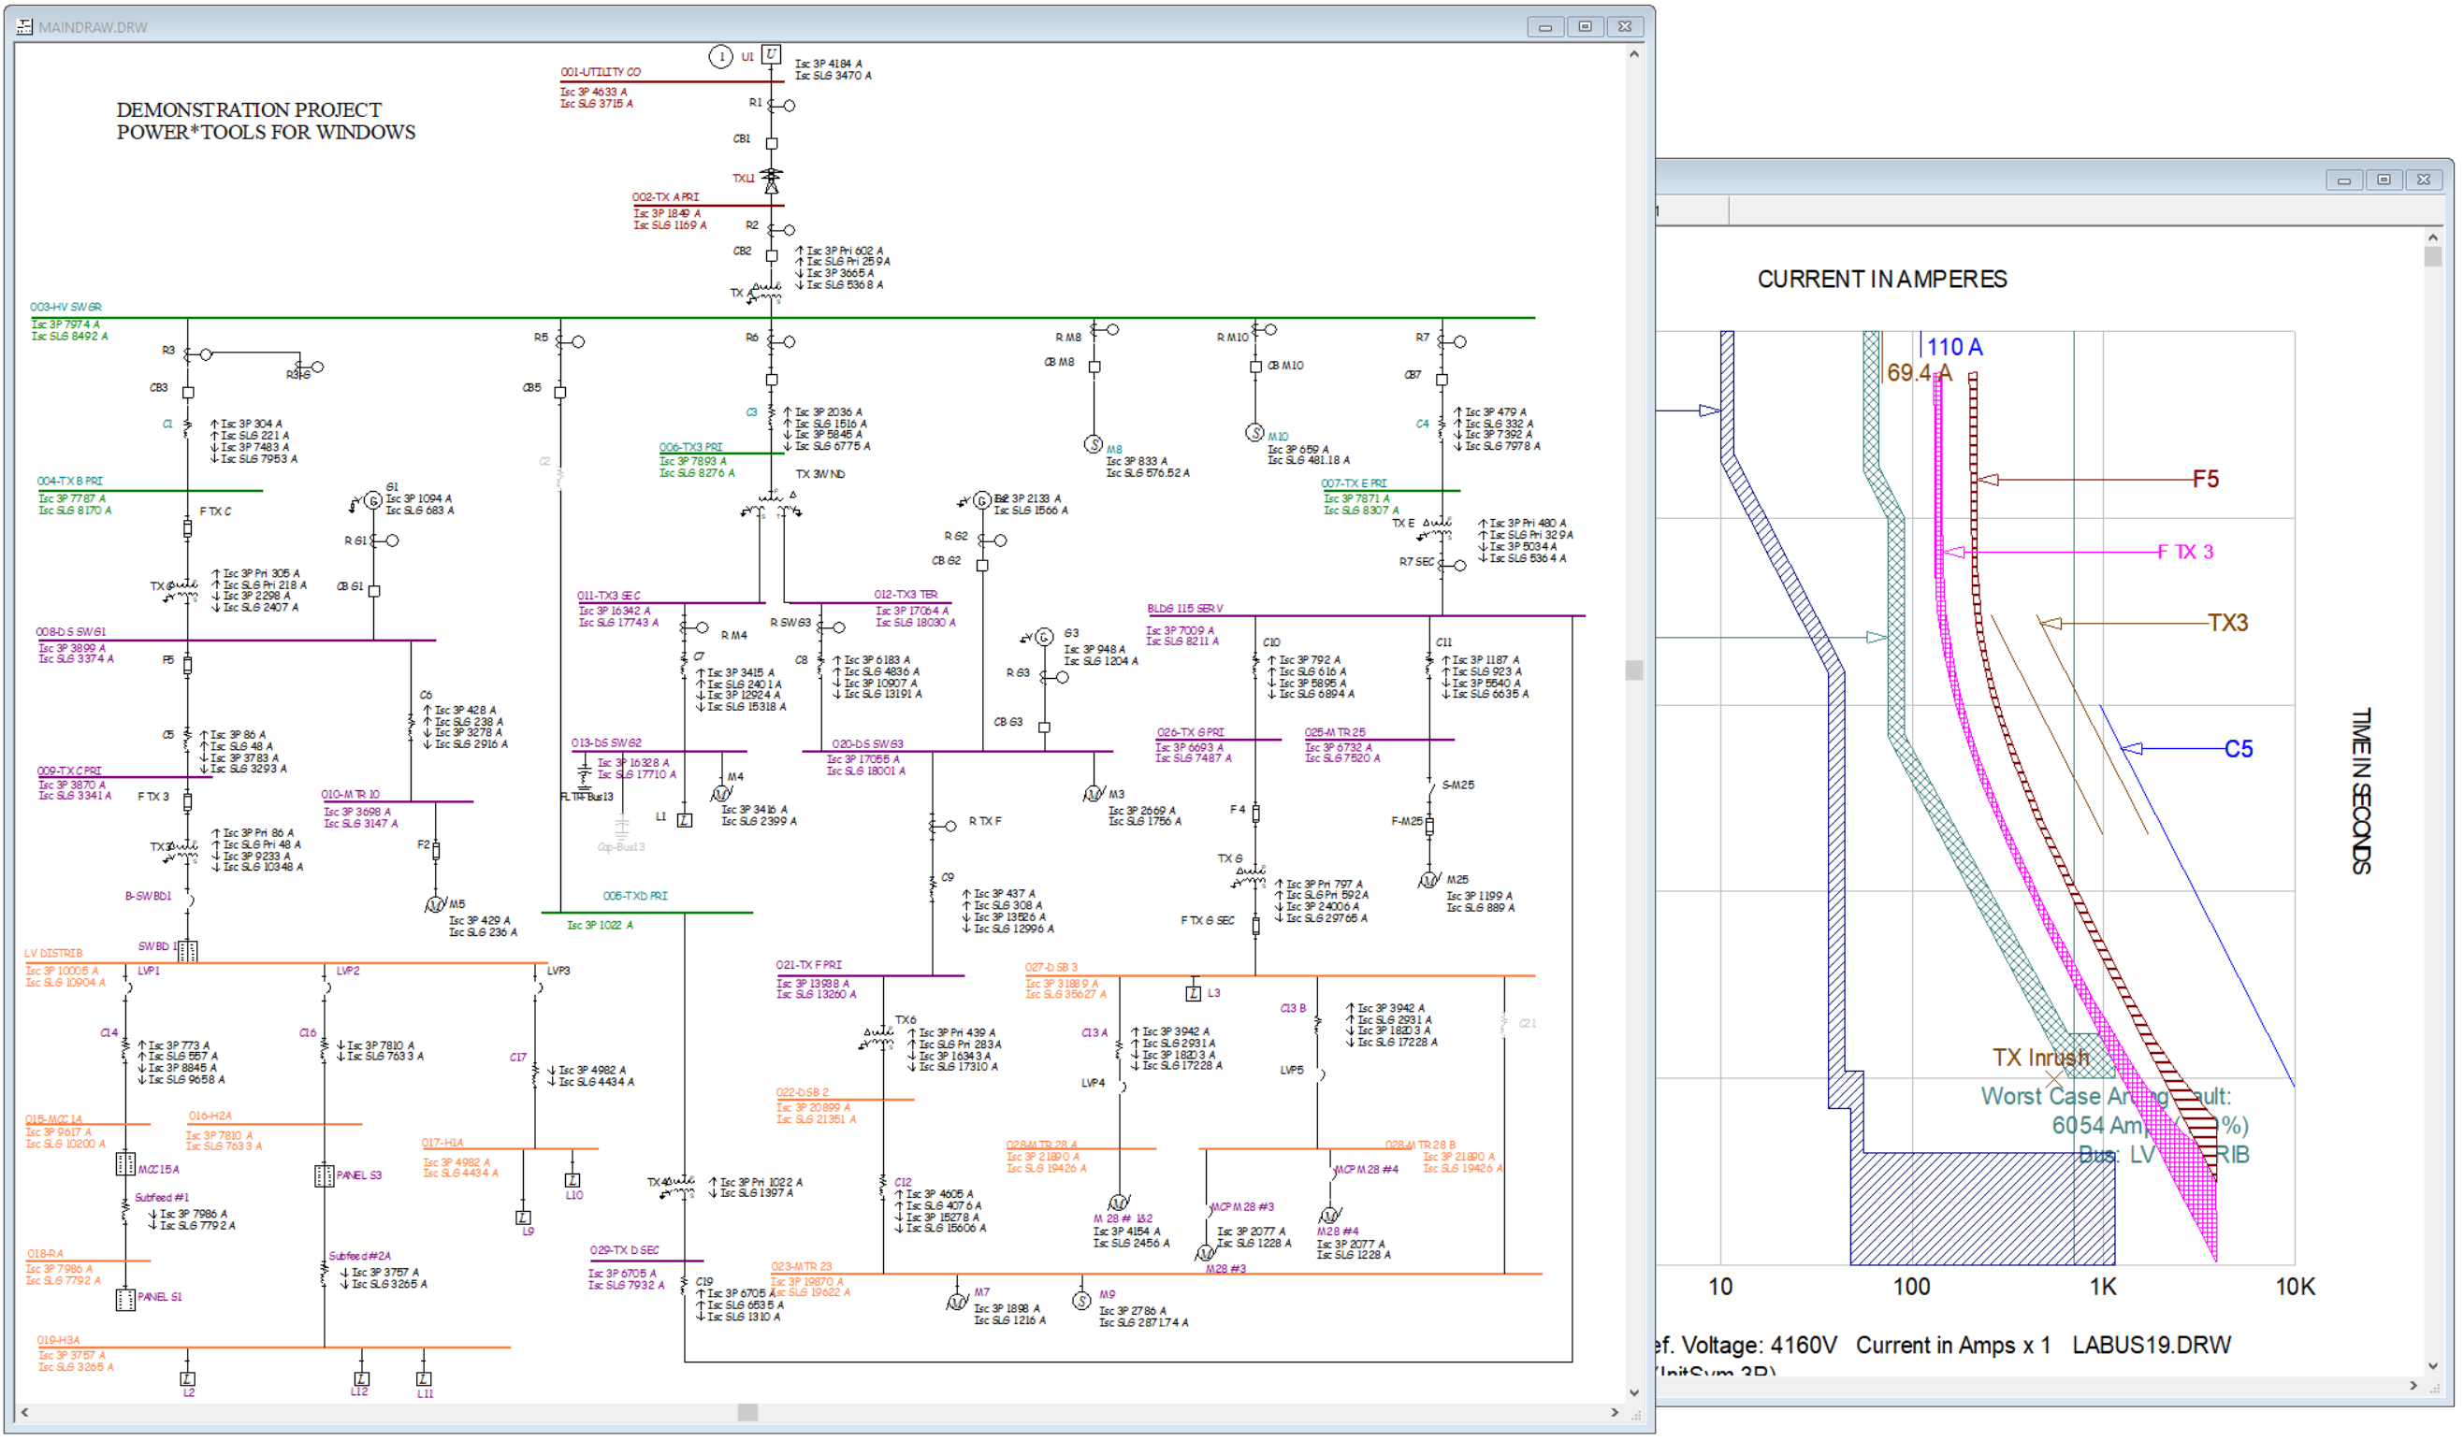
Task: Click the F5 curve label in TCC
Action: coord(2206,479)
